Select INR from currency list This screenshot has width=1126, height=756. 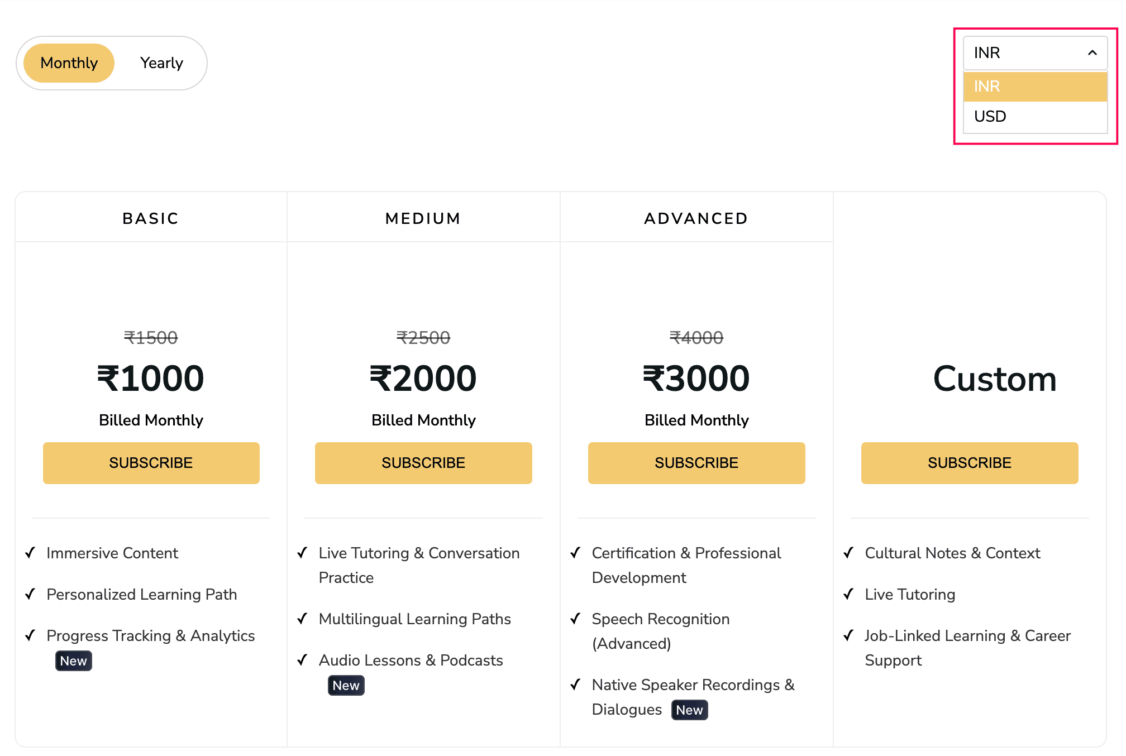[x=1035, y=87]
